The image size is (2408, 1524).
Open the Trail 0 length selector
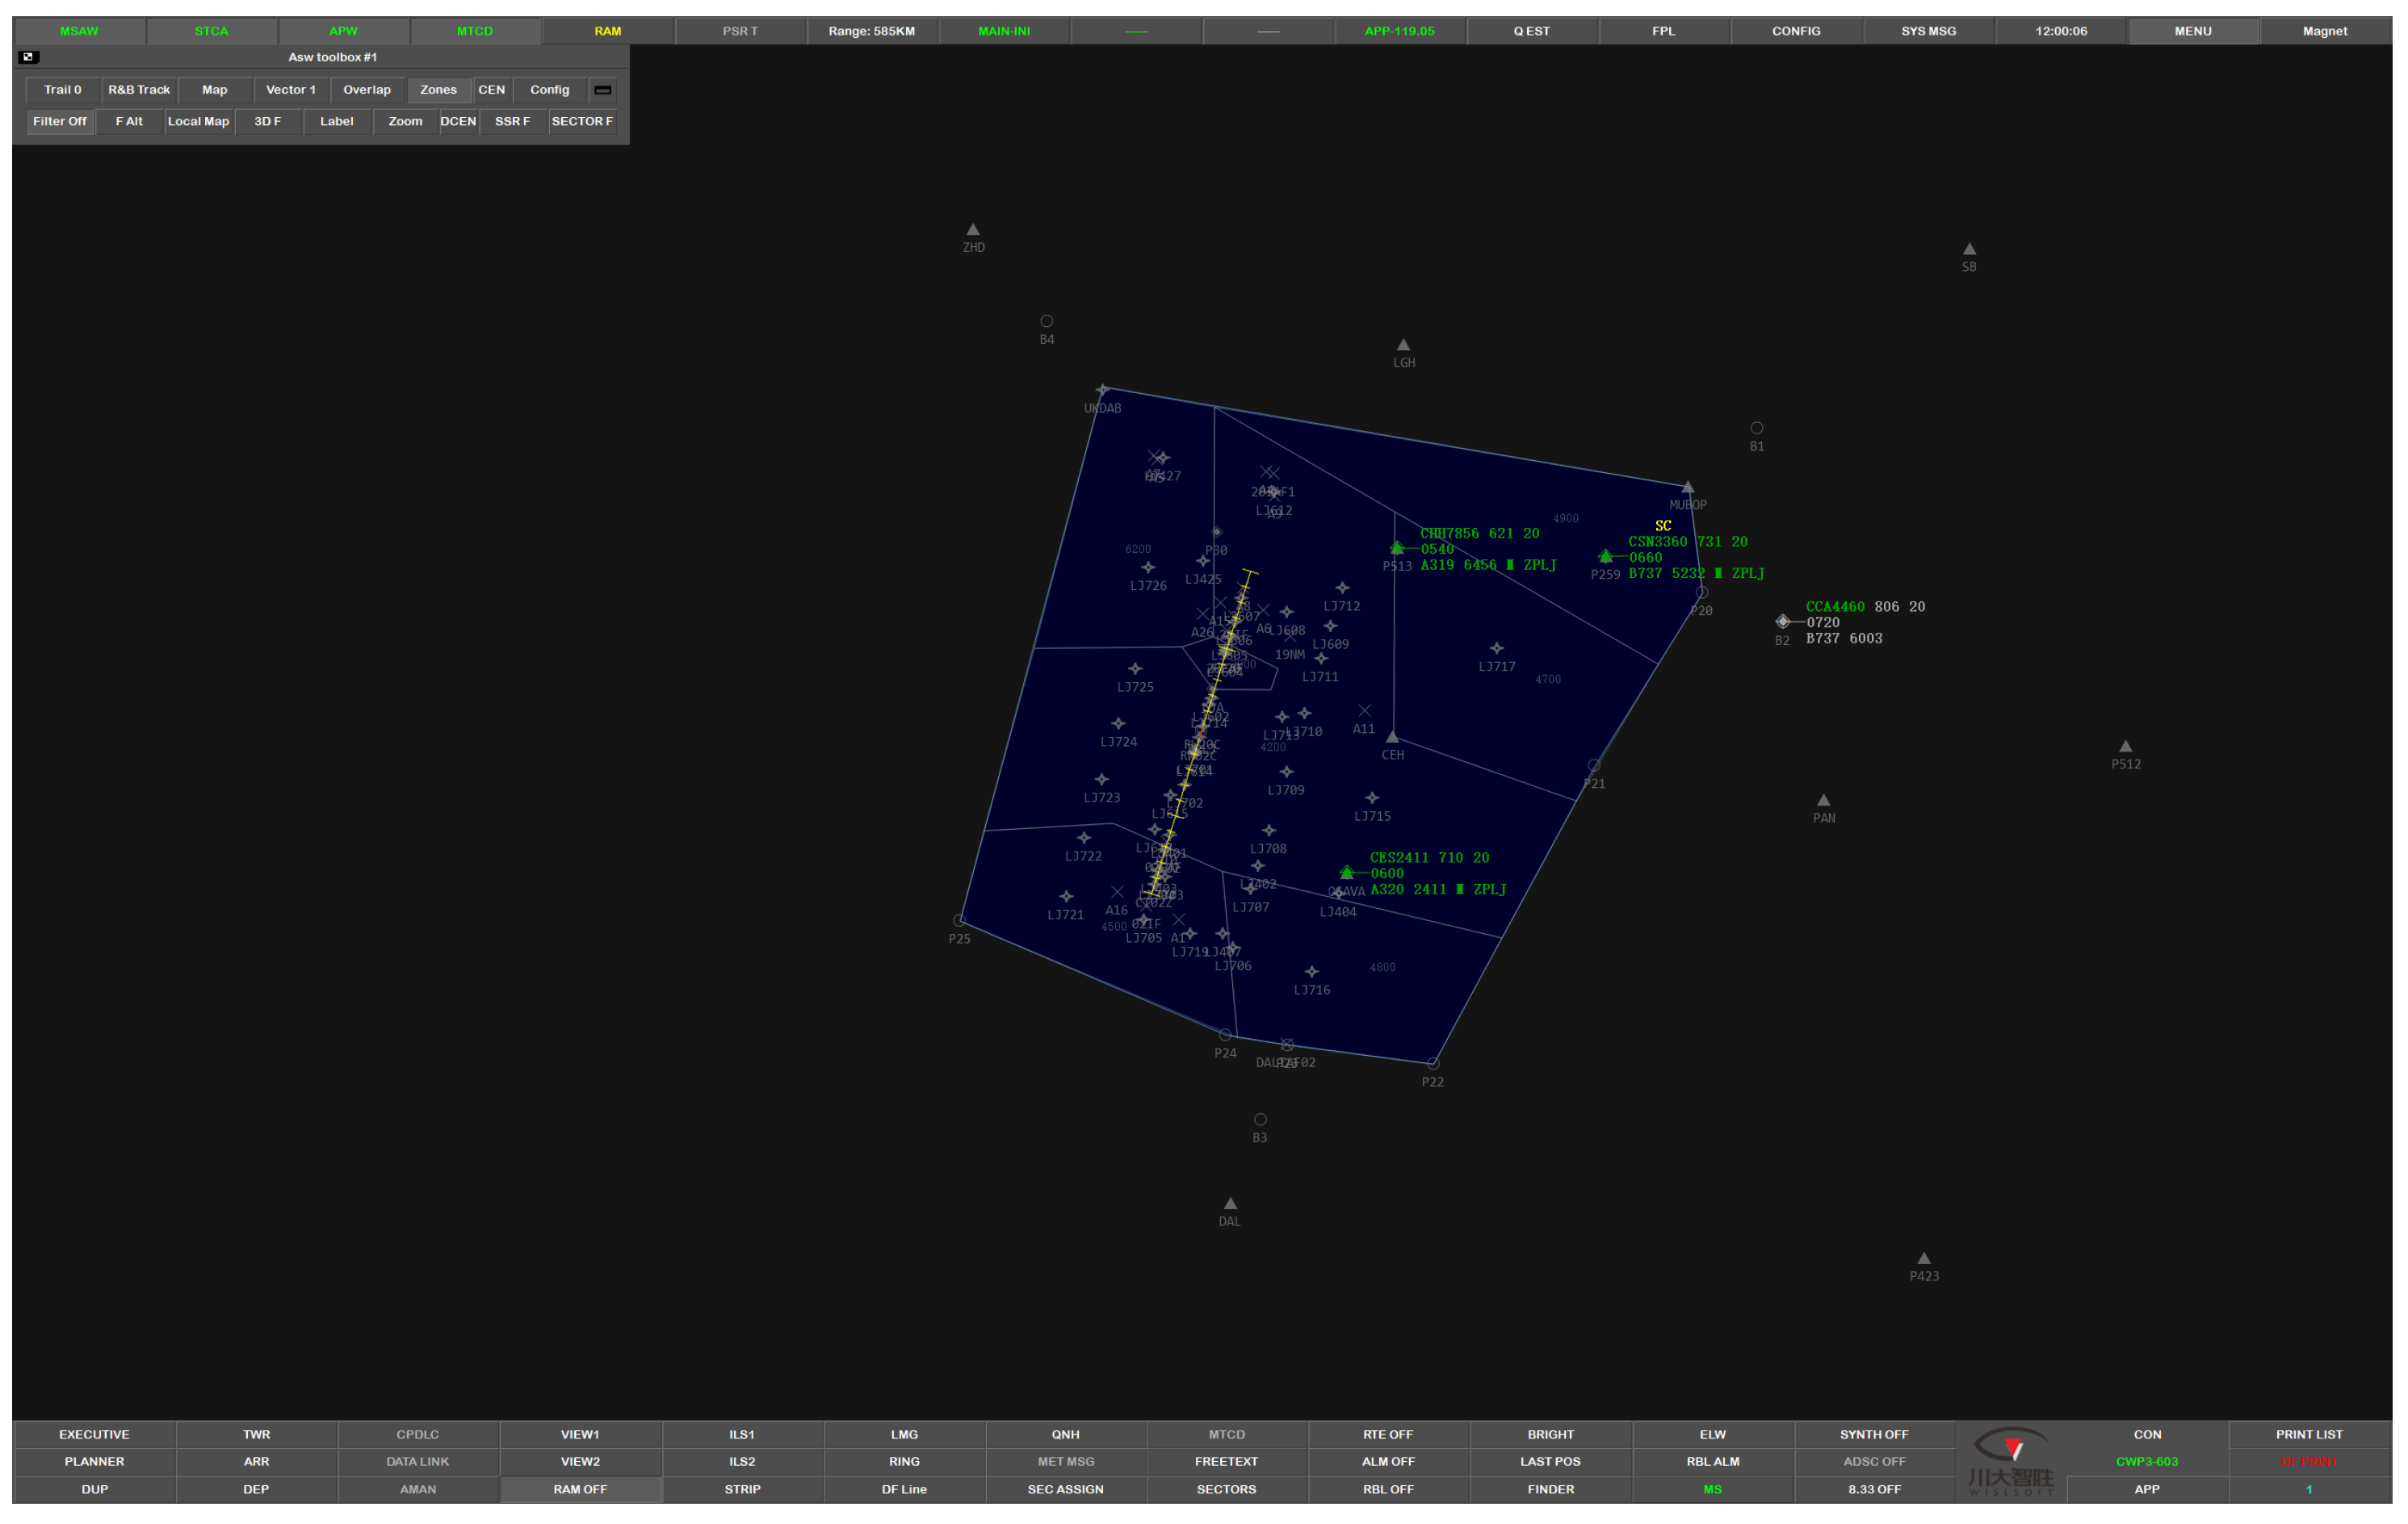tap(62, 90)
